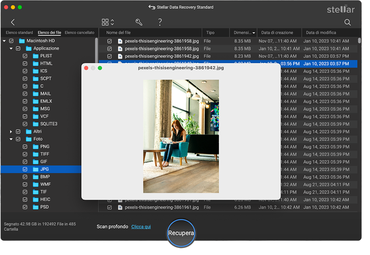This screenshot has height=255, width=370.
Task: Toggle checkbox for first pexels-thisisengineering-3861958.jpg row
Action: coord(110,41)
